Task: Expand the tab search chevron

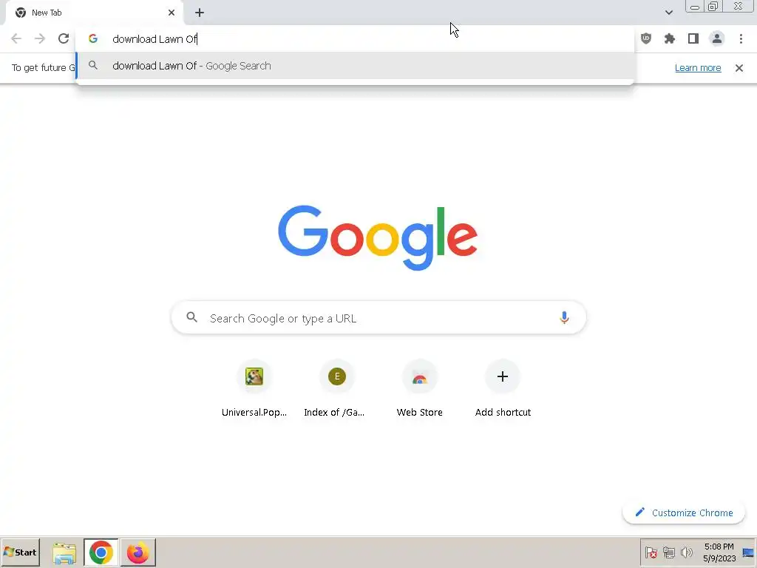Action: click(x=668, y=13)
